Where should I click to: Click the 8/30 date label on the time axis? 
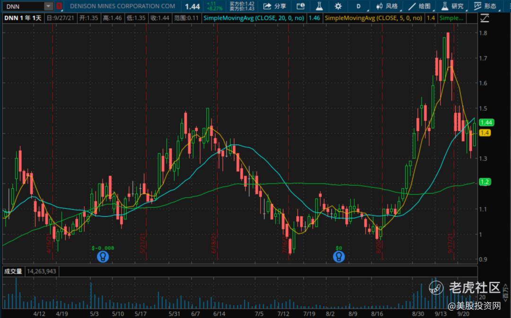[417, 314]
